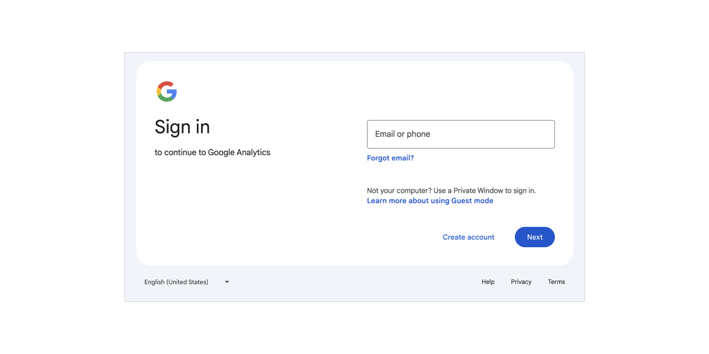This screenshot has height=354, width=709.
Task: Click the Forgot email? link
Action: point(390,158)
